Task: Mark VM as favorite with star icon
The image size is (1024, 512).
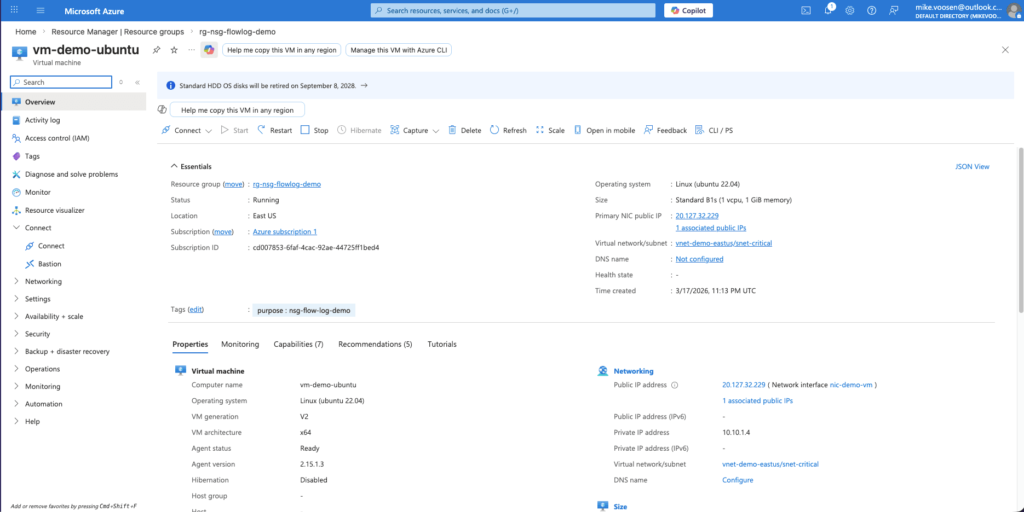Action: coord(174,50)
